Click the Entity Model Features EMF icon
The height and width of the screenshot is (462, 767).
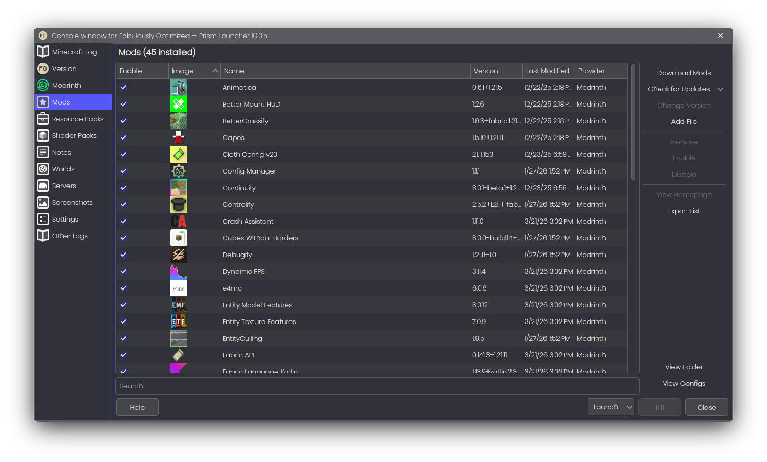click(179, 305)
